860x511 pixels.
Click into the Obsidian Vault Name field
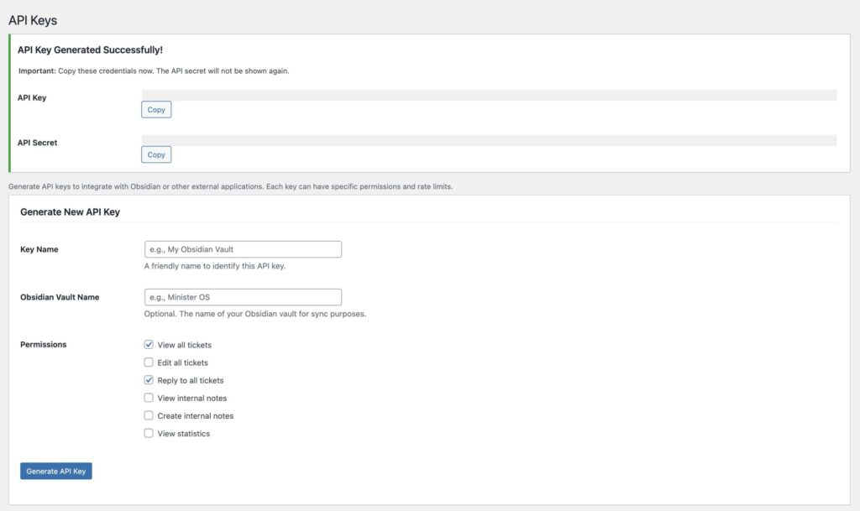tap(243, 297)
